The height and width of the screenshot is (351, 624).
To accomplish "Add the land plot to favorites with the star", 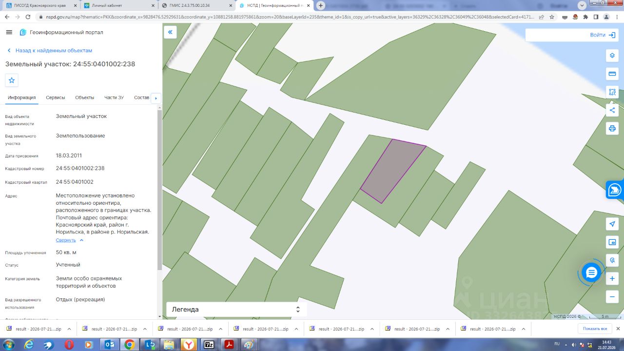I will [12, 80].
